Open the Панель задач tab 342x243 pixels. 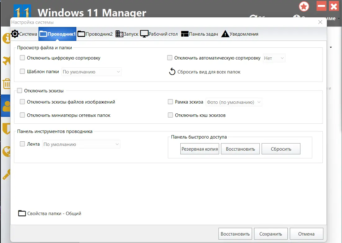coord(199,34)
